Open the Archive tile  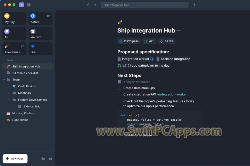[x=41, y=34]
